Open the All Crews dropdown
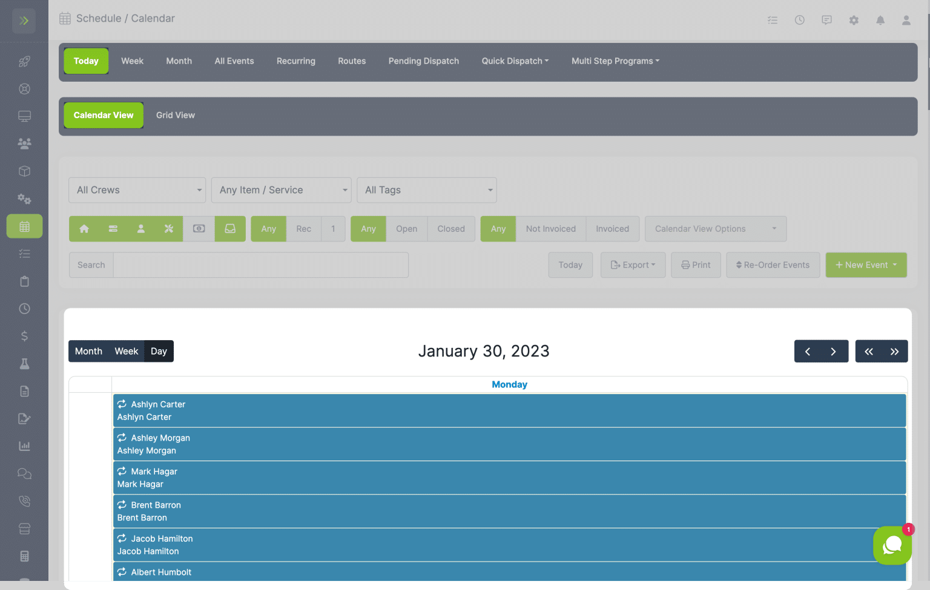 (137, 190)
